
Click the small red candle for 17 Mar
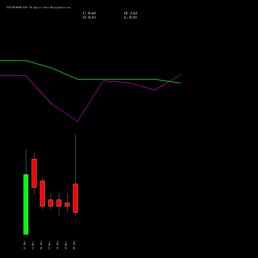pyautogui.click(x=51, y=203)
